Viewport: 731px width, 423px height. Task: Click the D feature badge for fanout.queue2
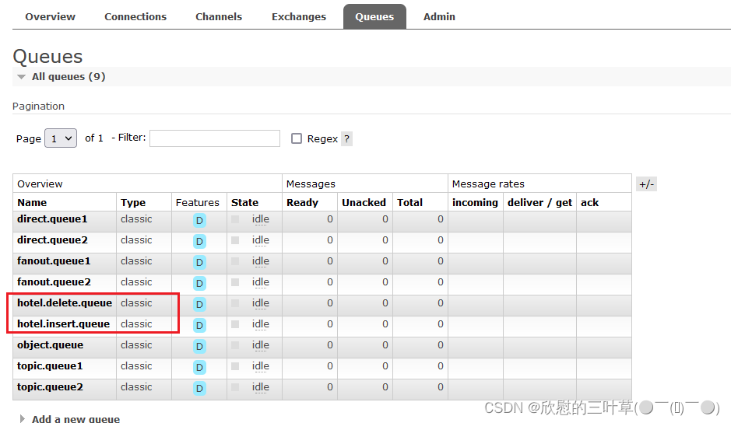coord(199,283)
